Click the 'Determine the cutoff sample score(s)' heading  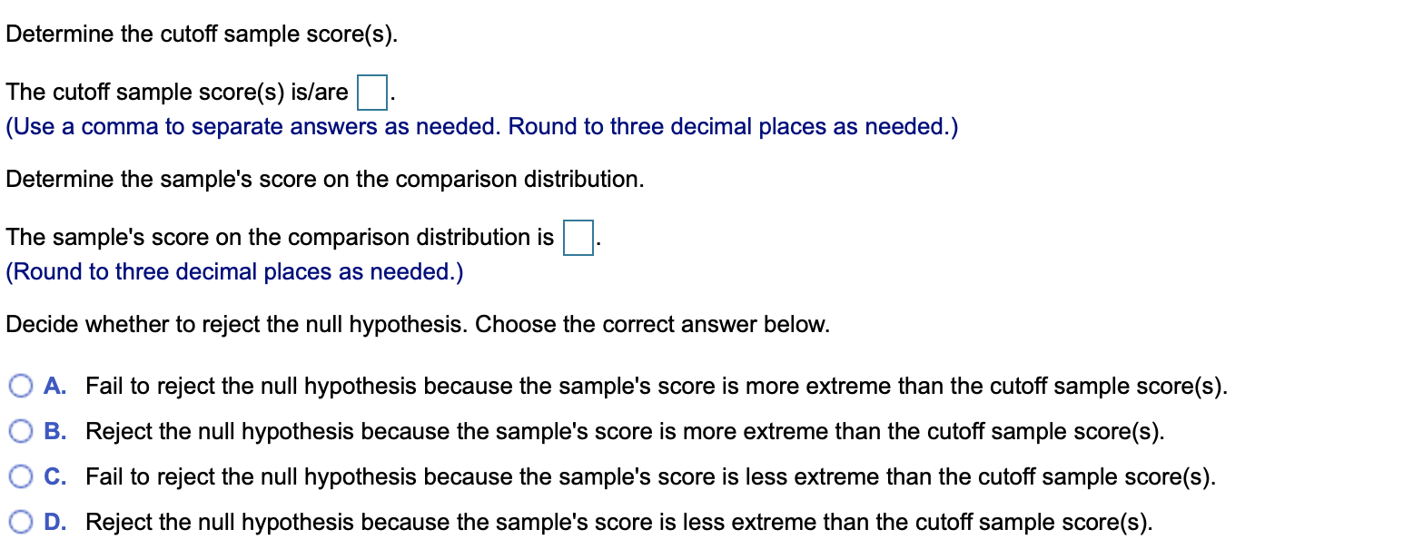pos(200,34)
